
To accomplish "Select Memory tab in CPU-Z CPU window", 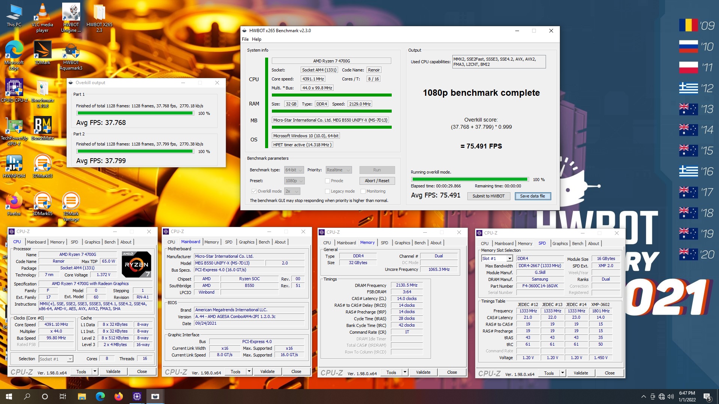I will pos(57,242).
